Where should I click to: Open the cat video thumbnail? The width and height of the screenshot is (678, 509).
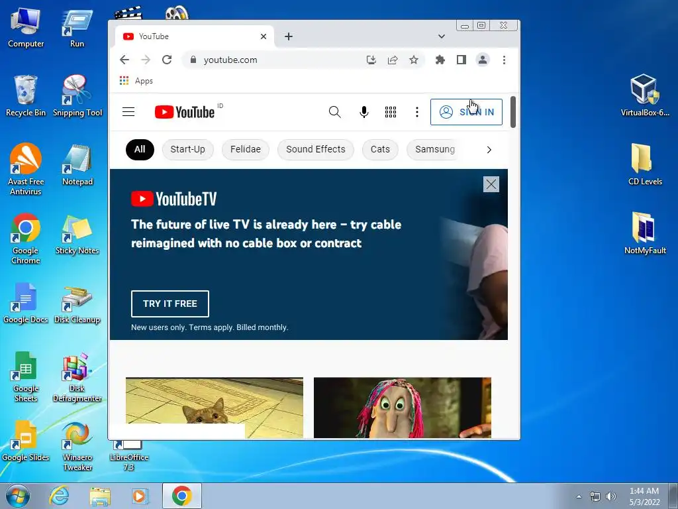215,408
